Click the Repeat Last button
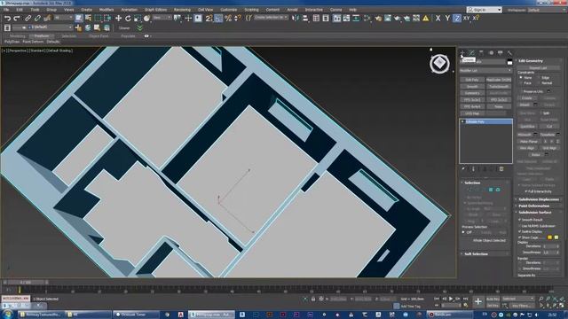 pyautogui.click(x=538, y=67)
